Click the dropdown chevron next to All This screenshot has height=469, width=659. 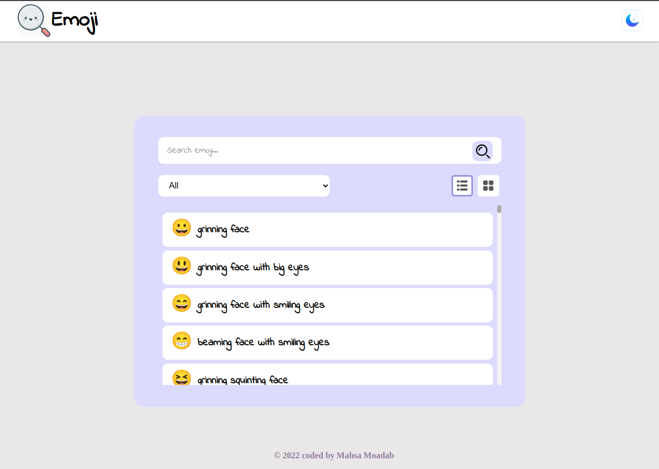(x=325, y=186)
